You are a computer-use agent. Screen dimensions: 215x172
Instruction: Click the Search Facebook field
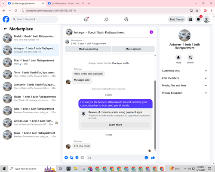(x=34, y=19)
